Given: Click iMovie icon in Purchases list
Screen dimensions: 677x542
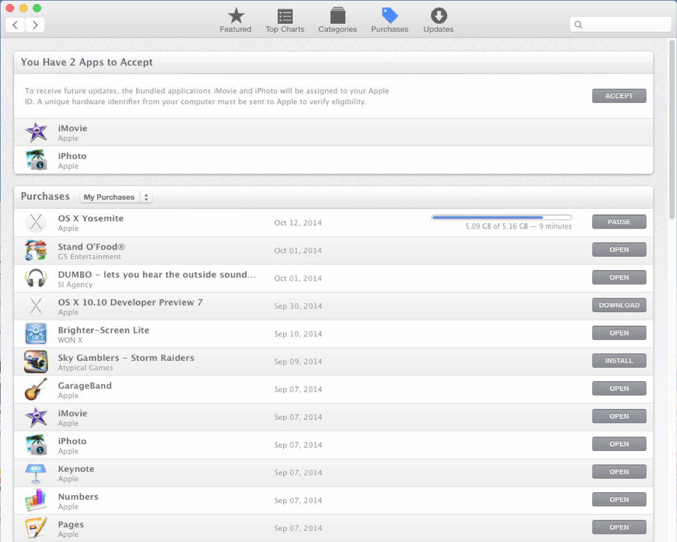Looking at the screenshot, I should point(36,417).
